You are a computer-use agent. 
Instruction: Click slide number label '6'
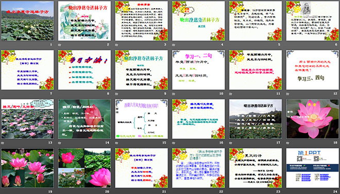(x=336, y=45)
